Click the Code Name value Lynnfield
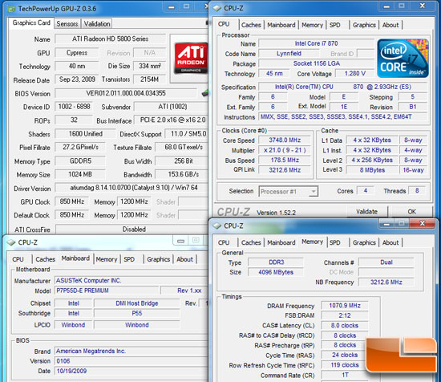The width and height of the screenshot is (441, 382). (289, 54)
